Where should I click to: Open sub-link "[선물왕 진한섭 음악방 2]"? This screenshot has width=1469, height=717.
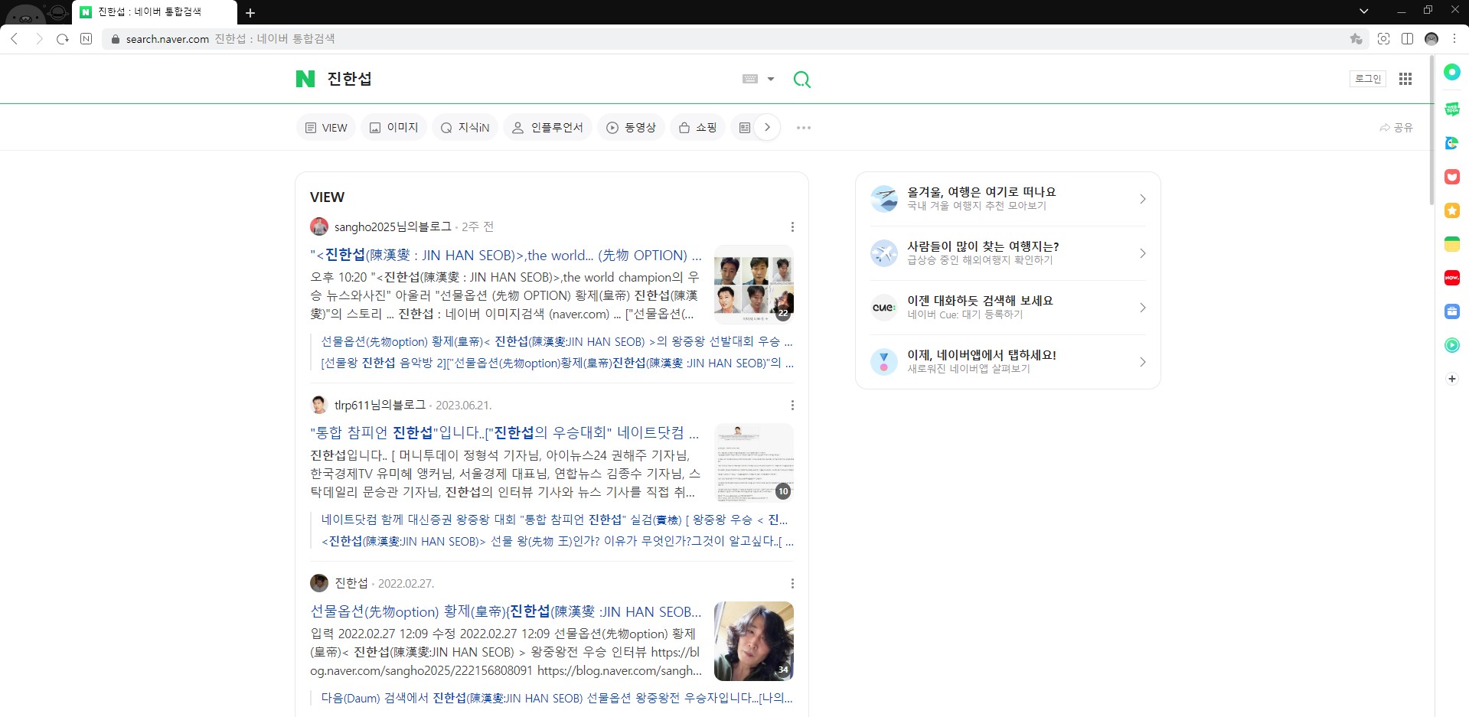point(557,363)
